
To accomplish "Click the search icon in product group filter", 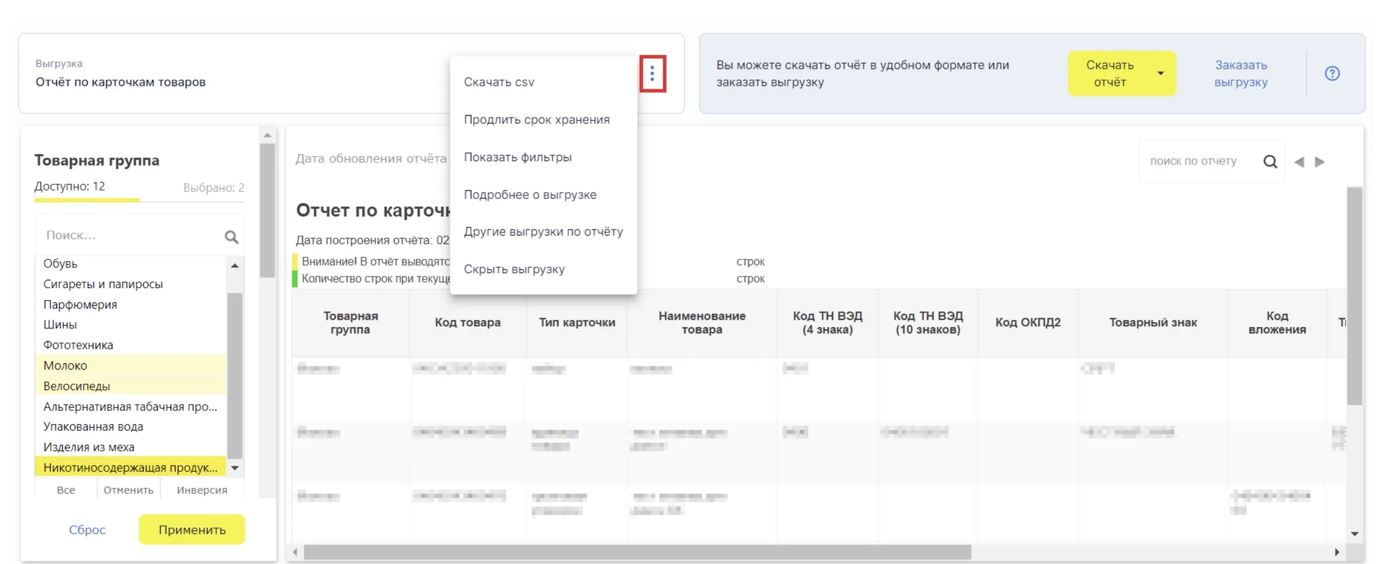I will tap(231, 237).
